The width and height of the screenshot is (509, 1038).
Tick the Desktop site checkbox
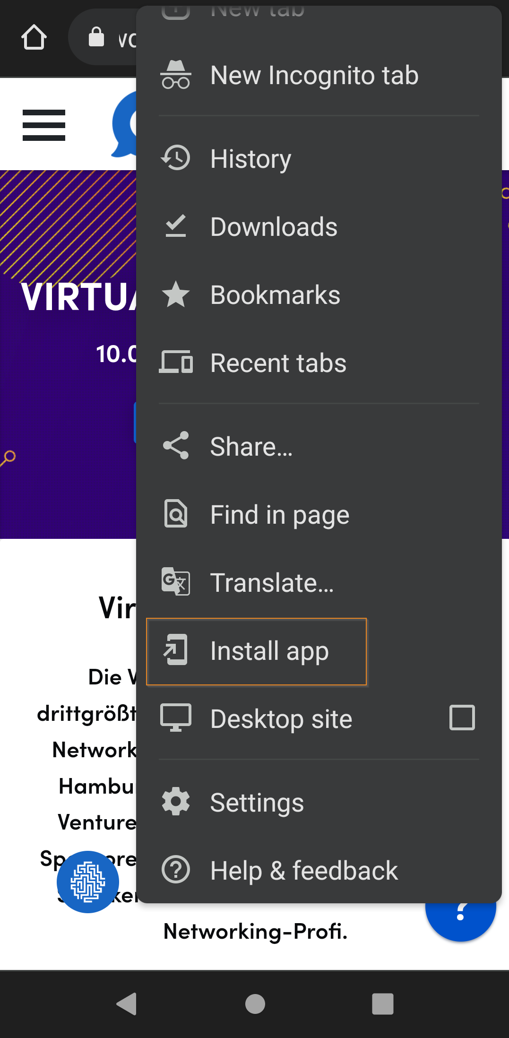tap(462, 718)
